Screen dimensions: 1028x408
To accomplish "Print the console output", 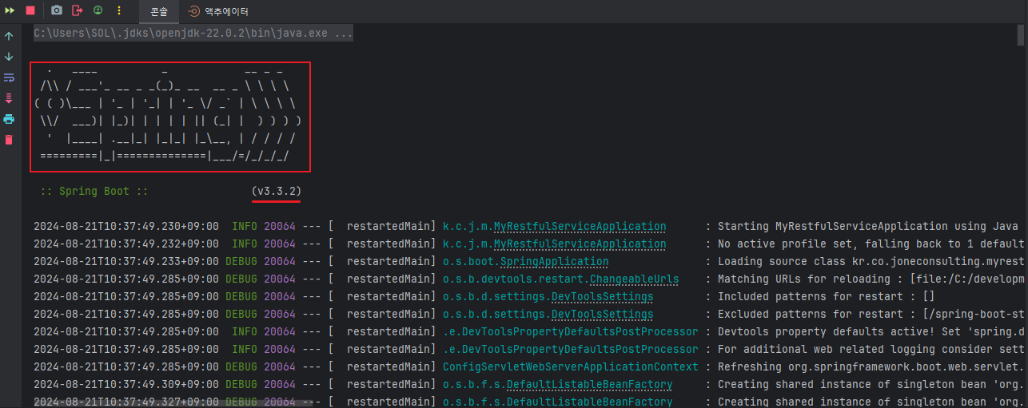I will point(9,119).
